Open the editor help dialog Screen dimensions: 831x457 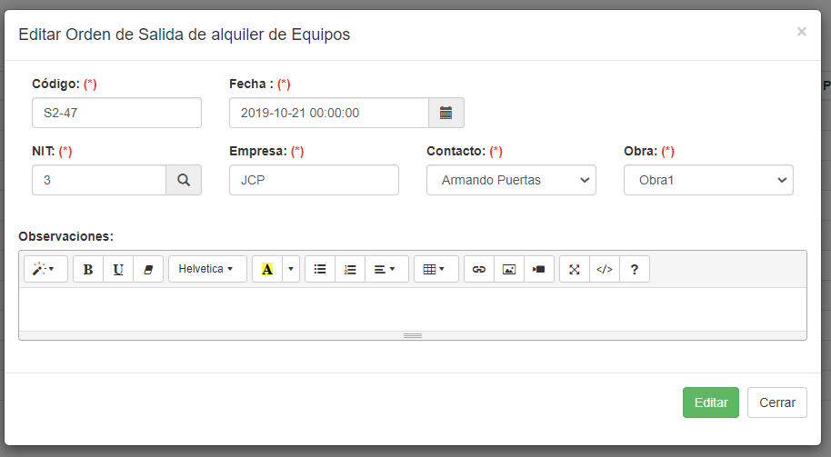(635, 269)
